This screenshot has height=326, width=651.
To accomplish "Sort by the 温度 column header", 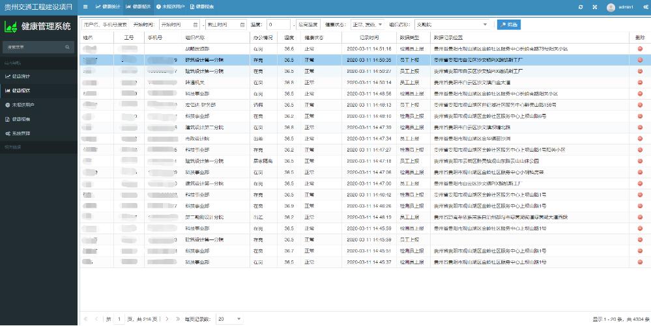I will click(x=289, y=38).
